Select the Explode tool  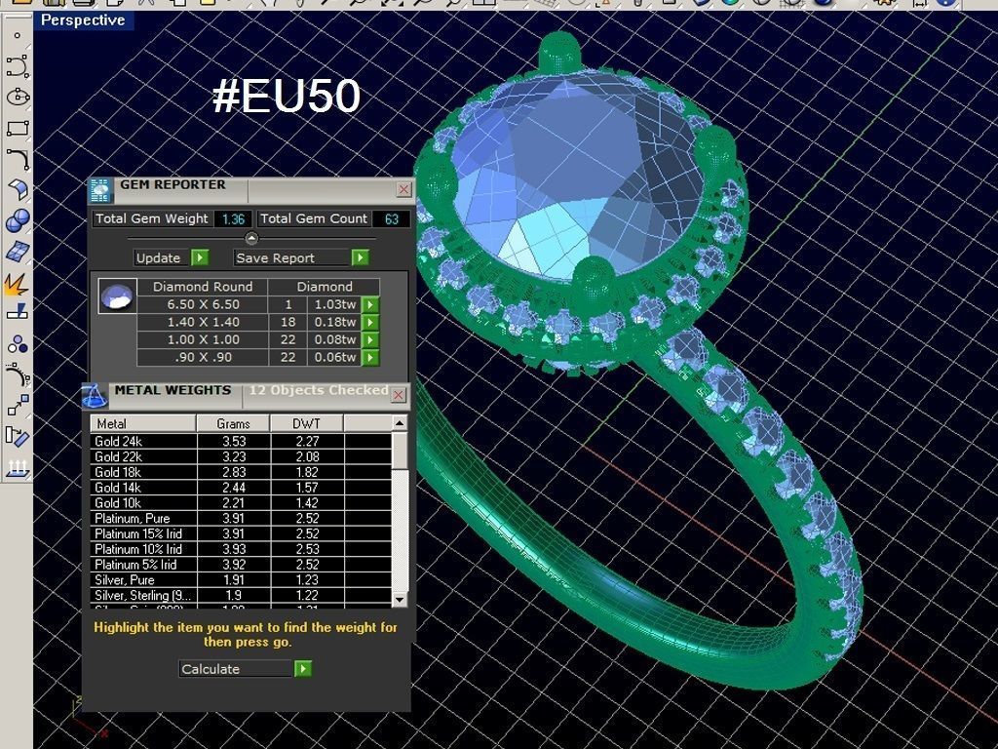click(x=18, y=283)
